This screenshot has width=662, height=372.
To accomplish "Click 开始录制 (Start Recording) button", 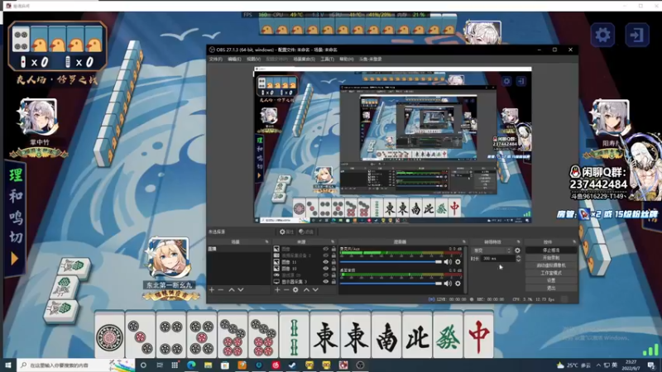I will [x=551, y=258].
